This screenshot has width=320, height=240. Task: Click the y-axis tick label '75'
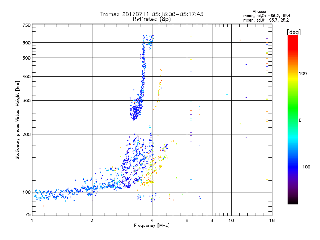coord(28,214)
